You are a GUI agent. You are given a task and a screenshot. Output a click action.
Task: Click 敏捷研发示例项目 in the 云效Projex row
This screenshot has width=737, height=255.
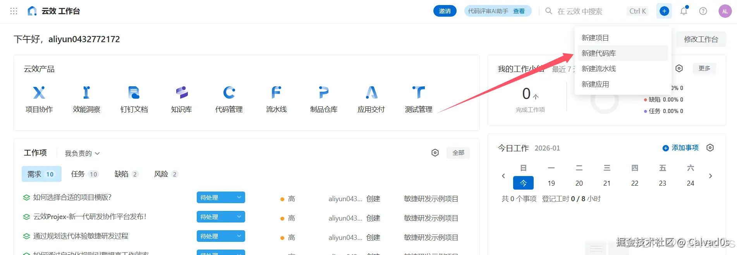pos(431,218)
